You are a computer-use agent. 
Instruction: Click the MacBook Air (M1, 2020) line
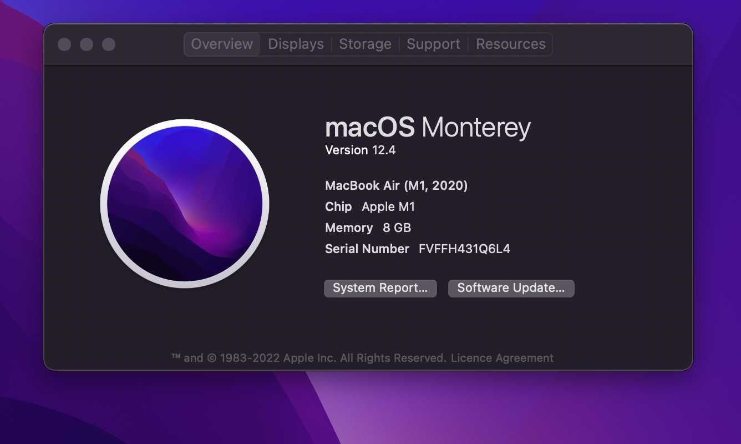[x=396, y=186]
